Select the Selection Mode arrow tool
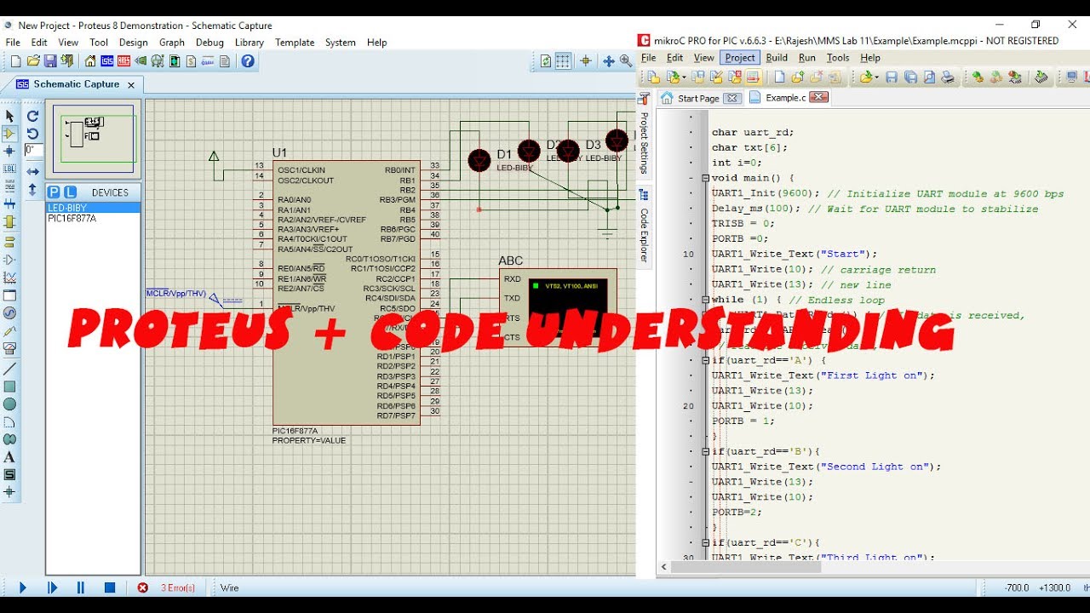This screenshot has height=613, width=1090. [x=9, y=116]
